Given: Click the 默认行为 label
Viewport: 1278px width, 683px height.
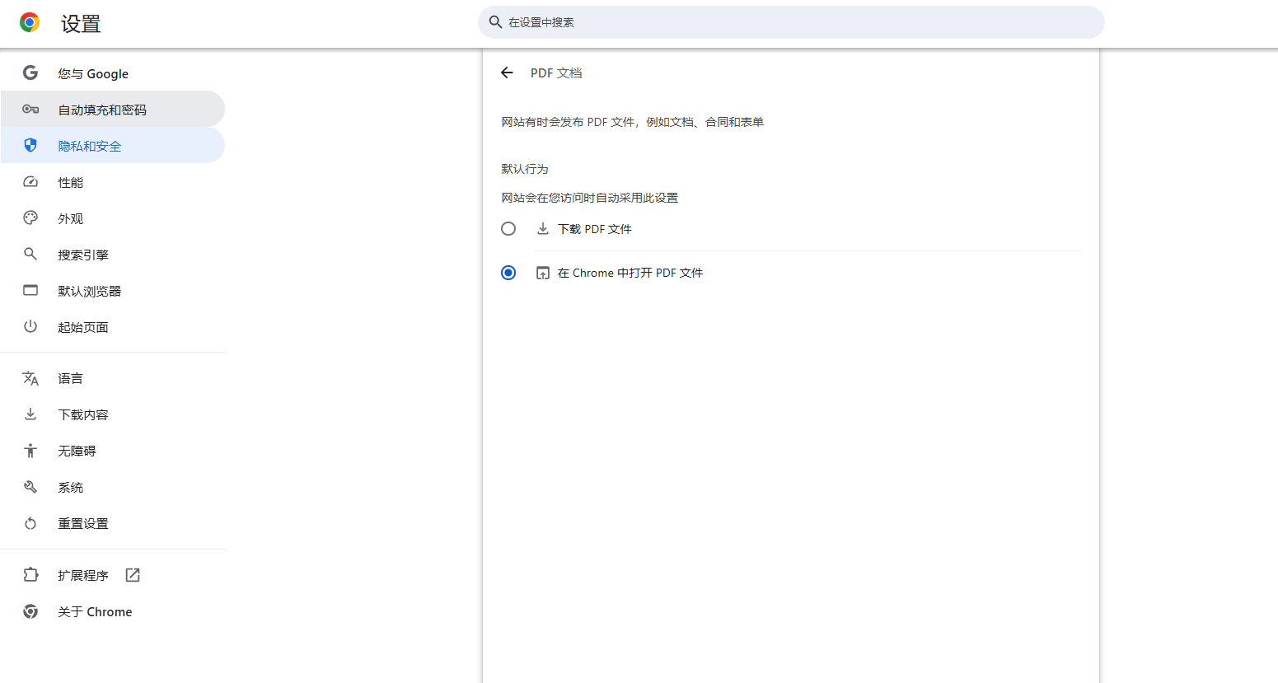Looking at the screenshot, I should coord(525,169).
